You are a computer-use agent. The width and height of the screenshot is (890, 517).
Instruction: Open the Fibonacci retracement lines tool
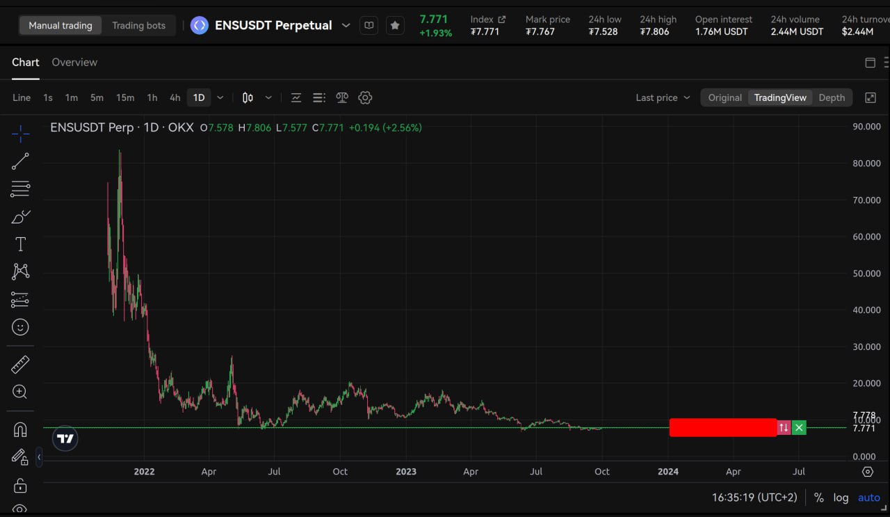click(x=20, y=189)
